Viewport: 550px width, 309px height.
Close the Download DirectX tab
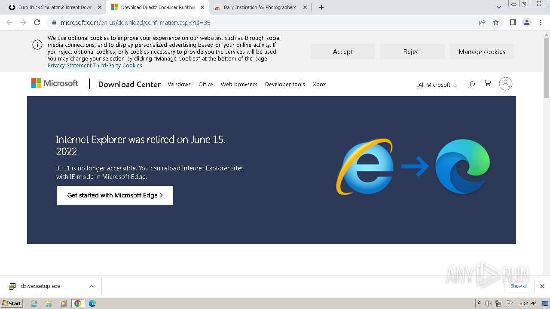[x=202, y=7]
